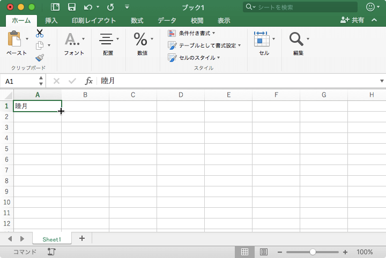Viewport: 386px width, 258px height.
Task: Click the zoom in plus button
Action: [x=345, y=252]
